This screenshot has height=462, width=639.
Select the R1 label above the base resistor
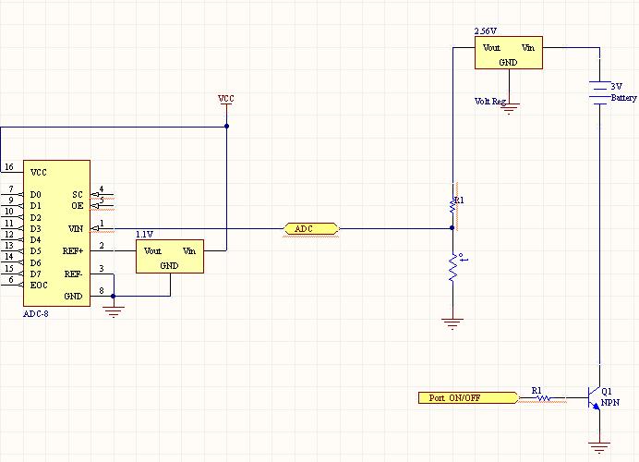coord(537,390)
